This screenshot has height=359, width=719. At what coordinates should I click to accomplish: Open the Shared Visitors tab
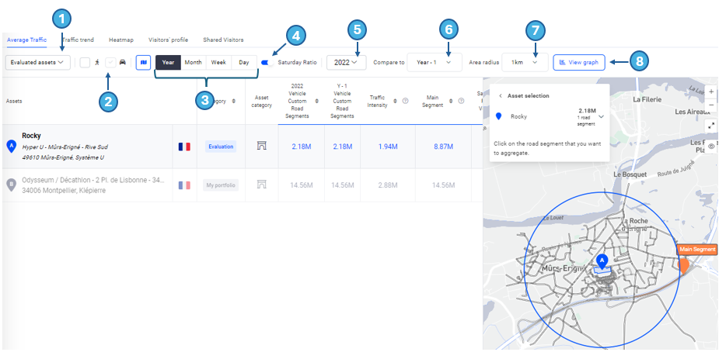(223, 40)
